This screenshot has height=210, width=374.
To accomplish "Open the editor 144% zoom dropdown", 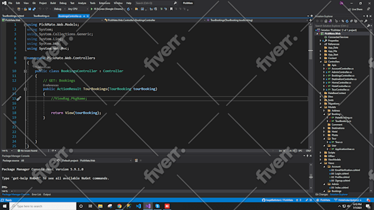I will click(7, 151).
